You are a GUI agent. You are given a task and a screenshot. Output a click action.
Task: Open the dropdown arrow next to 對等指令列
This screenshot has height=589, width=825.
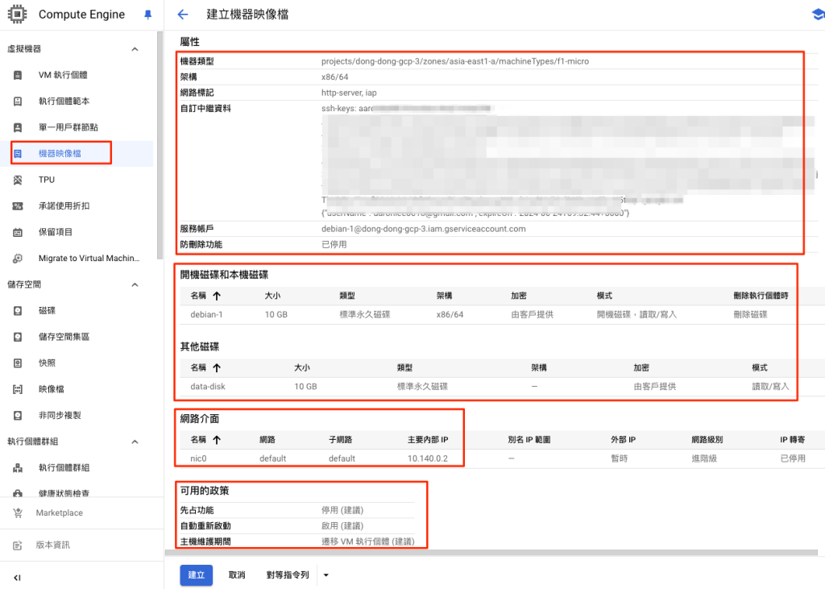[x=326, y=575]
